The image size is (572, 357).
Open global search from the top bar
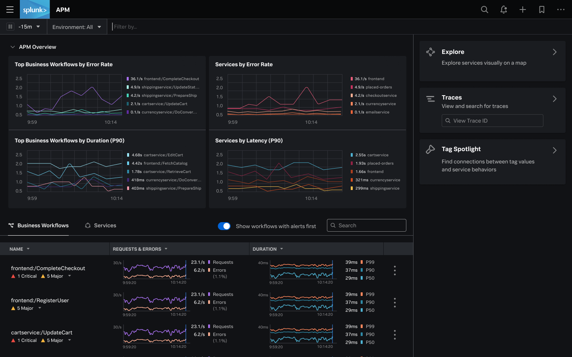485,9
